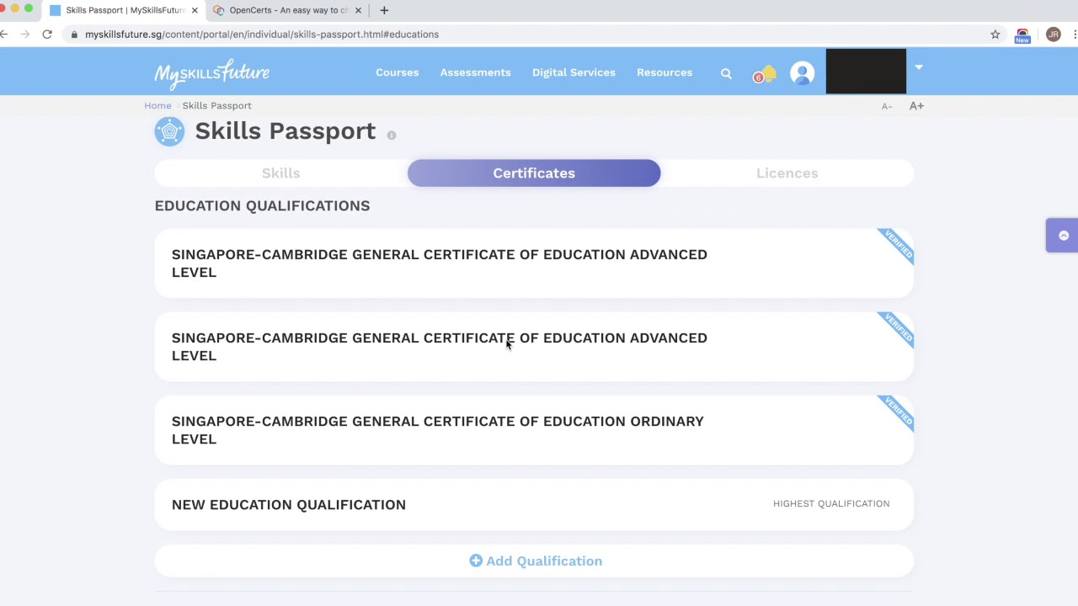Switch to the Licences tab
The width and height of the screenshot is (1078, 606).
(x=787, y=173)
